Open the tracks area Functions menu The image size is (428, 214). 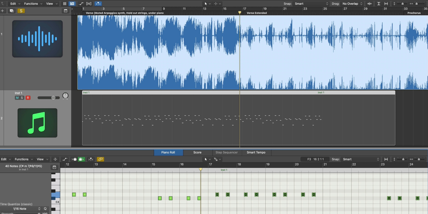point(33,4)
